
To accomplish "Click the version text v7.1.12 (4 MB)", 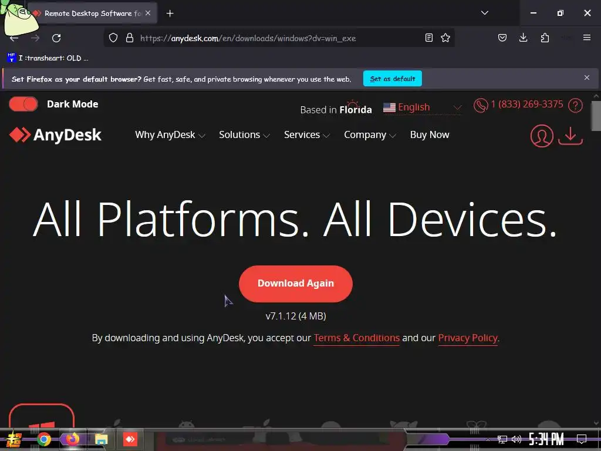I will tap(296, 316).
